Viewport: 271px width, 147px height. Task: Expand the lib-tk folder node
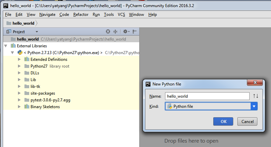coord(19,86)
